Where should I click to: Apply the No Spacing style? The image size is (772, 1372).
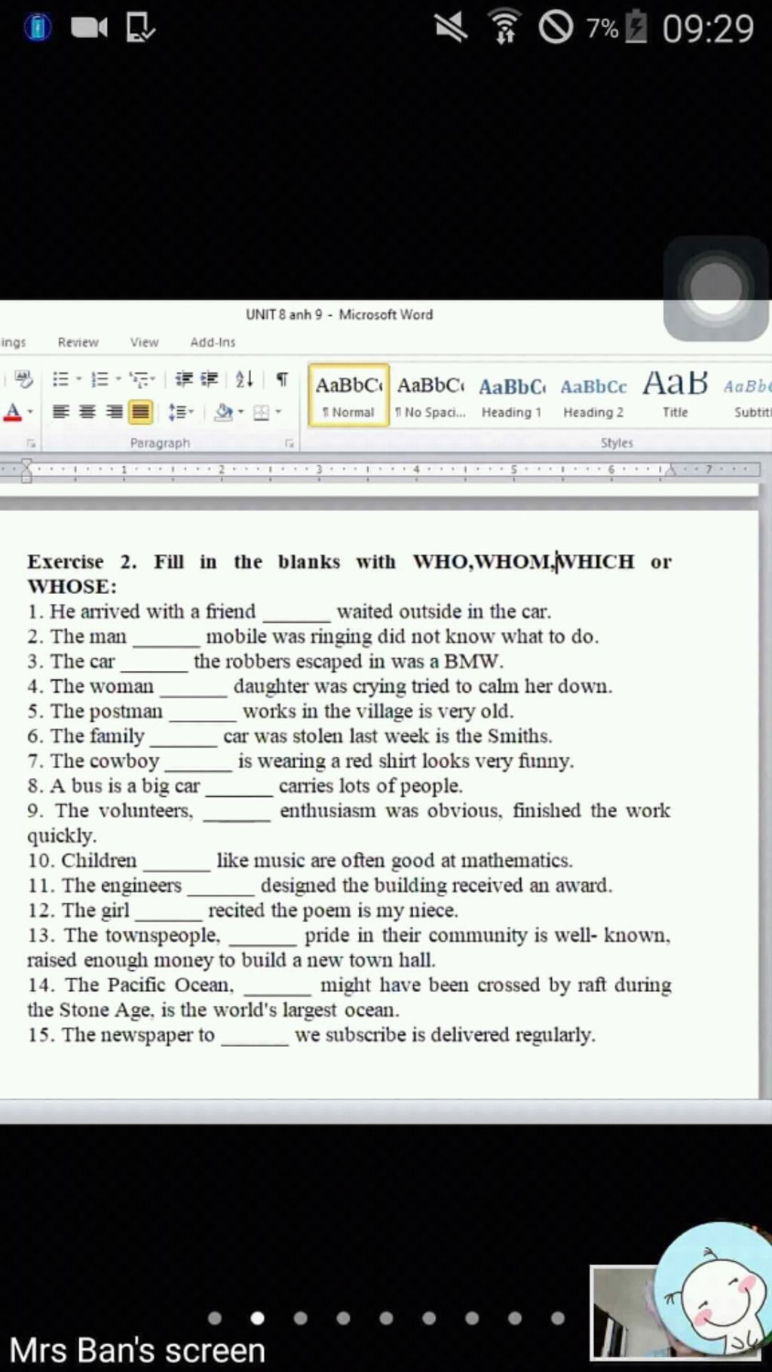[x=430, y=395]
